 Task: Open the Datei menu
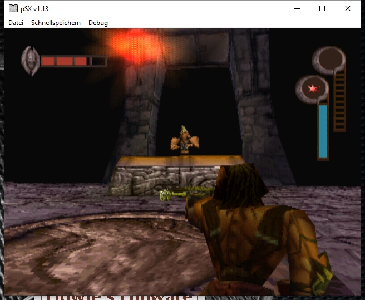pyautogui.click(x=16, y=23)
